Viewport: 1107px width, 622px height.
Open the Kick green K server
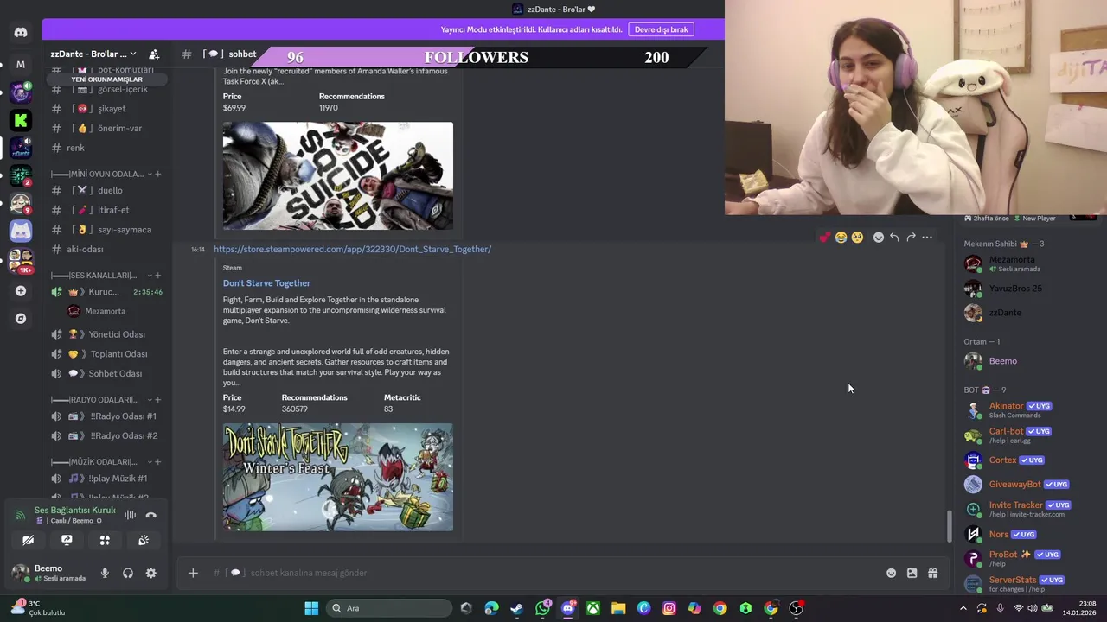click(21, 120)
